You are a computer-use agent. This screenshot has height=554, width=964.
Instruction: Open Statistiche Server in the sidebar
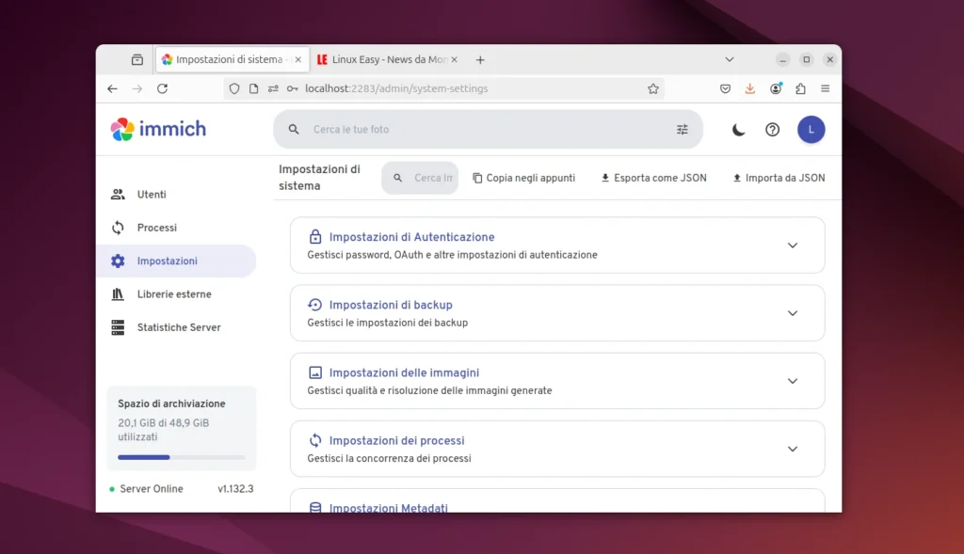click(x=177, y=327)
